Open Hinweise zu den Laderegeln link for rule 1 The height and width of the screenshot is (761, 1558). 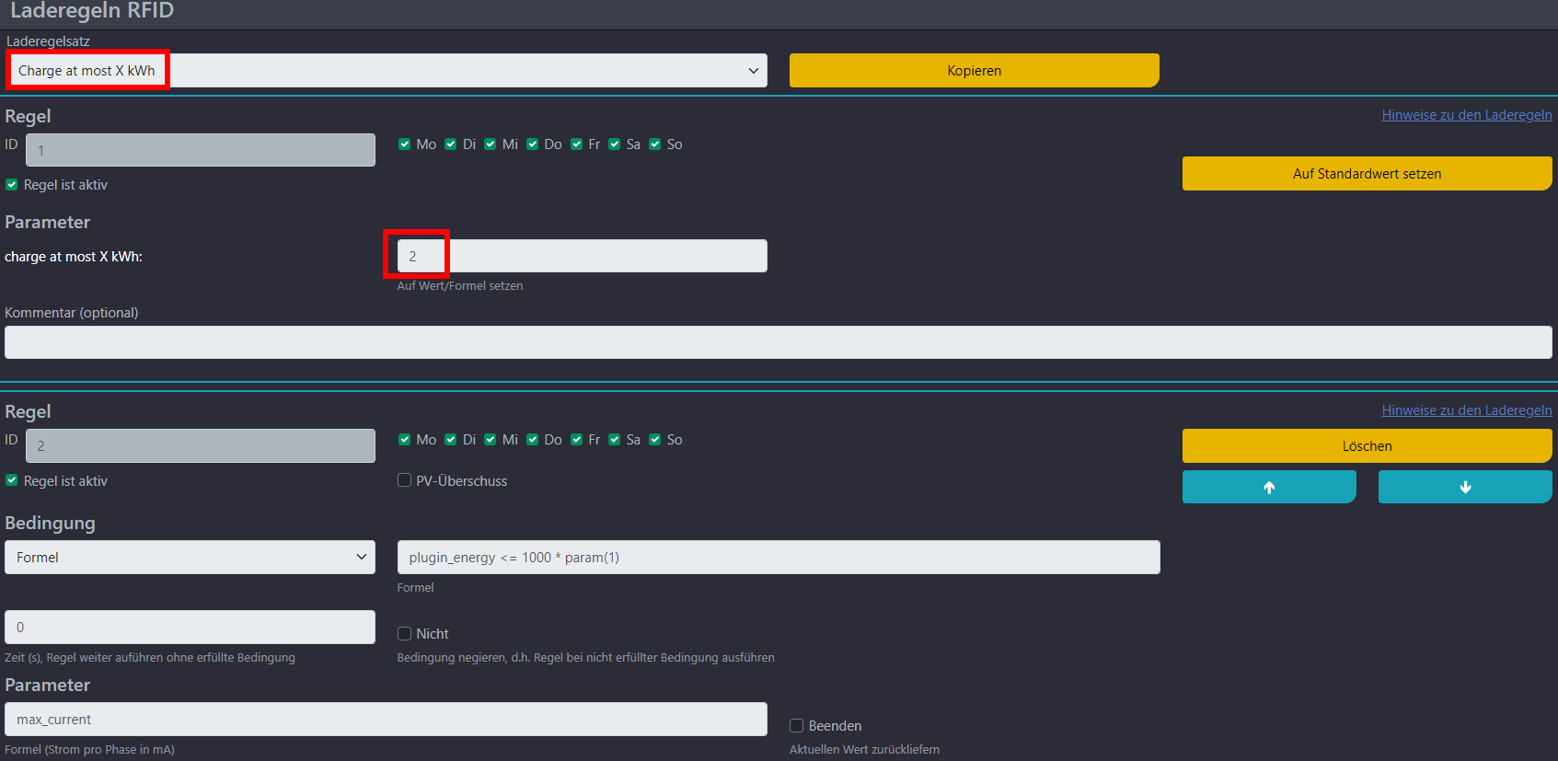(x=1466, y=115)
